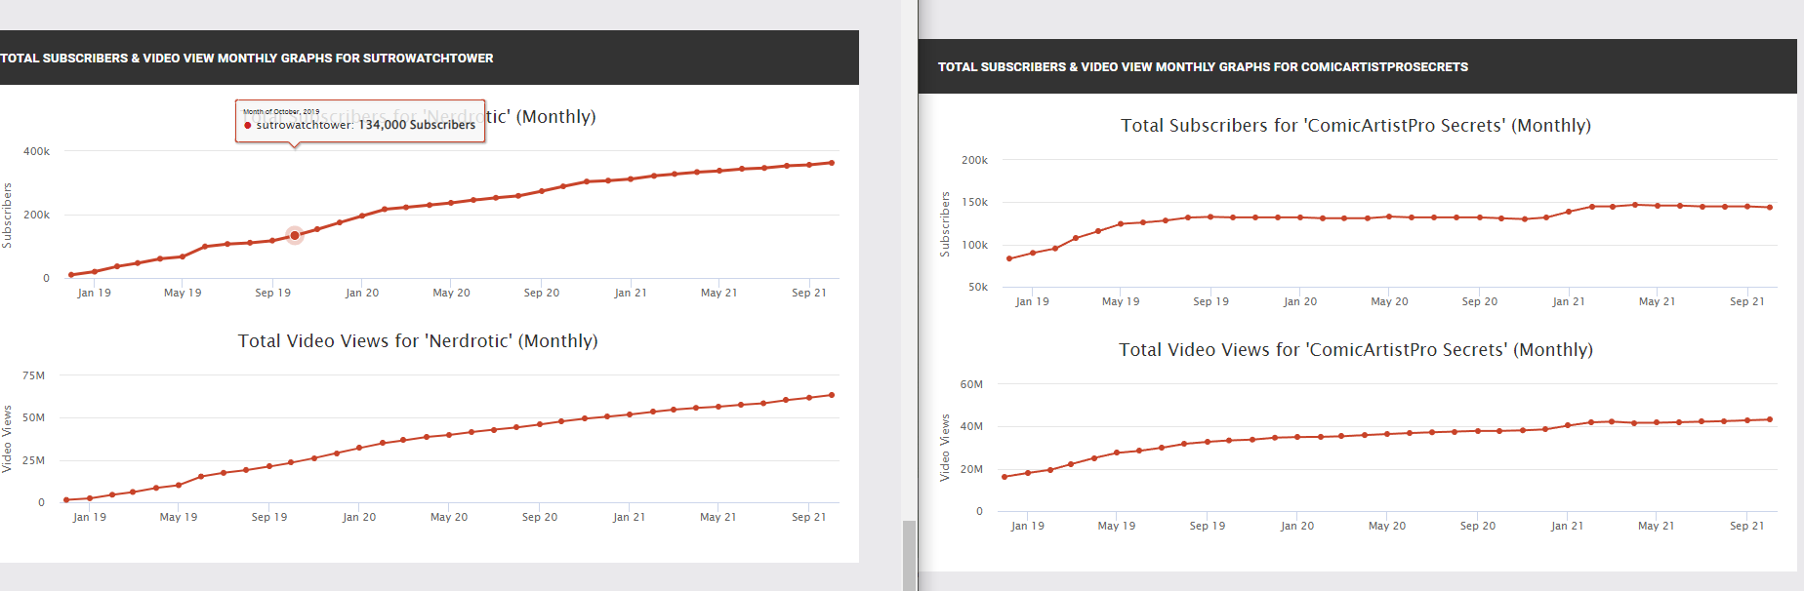Click 'Total Subscribers for ComicArtistPro Secrets' title

[x=1356, y=126]
